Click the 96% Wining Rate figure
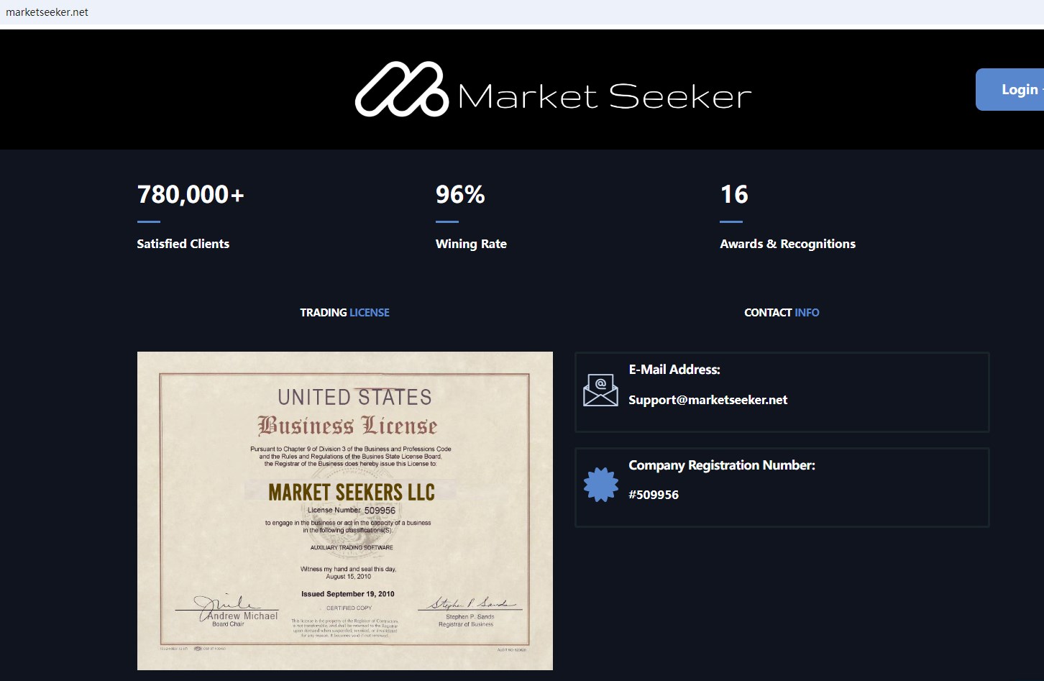The image size is (1044, 681). pyautogui.click(x=460, y=195)
